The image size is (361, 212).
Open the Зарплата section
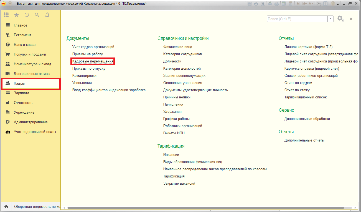21,93
